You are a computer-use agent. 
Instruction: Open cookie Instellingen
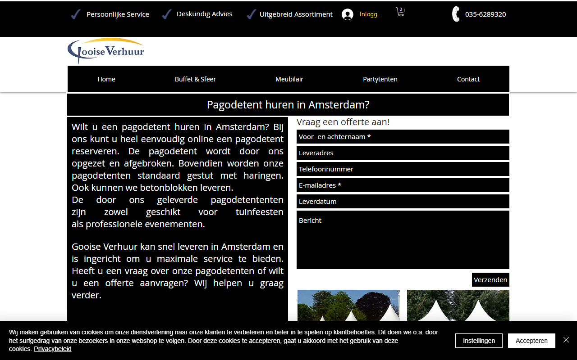click(479, 341)
